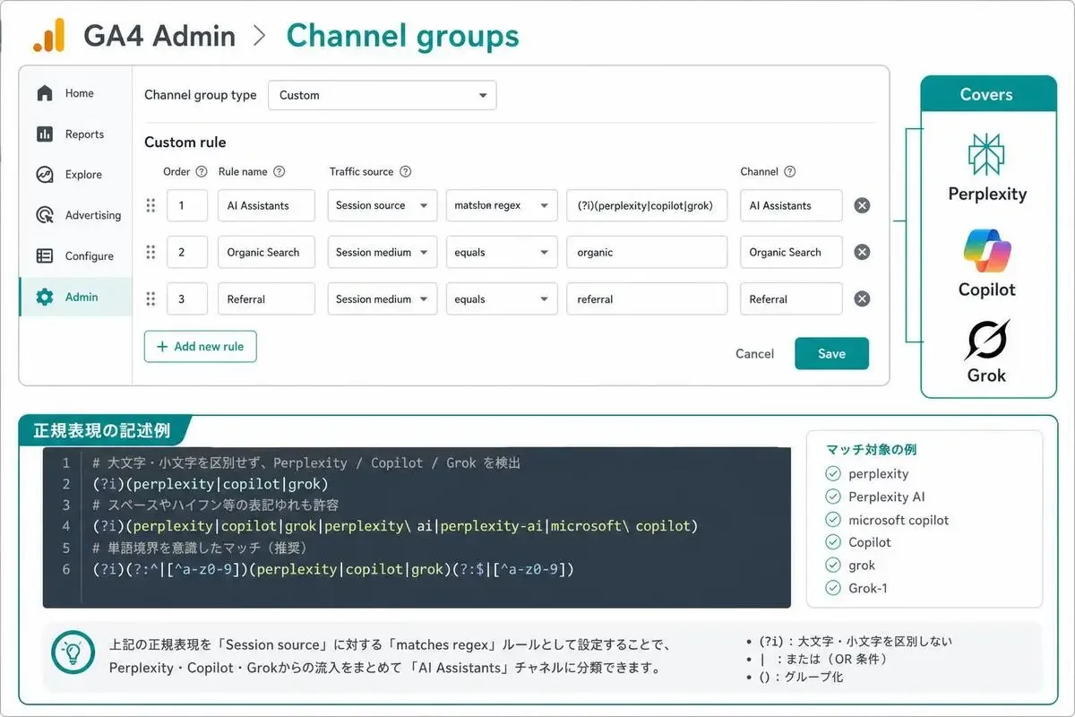This screenshot has width=1075, height=717.
Task: Click the Rule name help icon
Action: coord(279,172)
